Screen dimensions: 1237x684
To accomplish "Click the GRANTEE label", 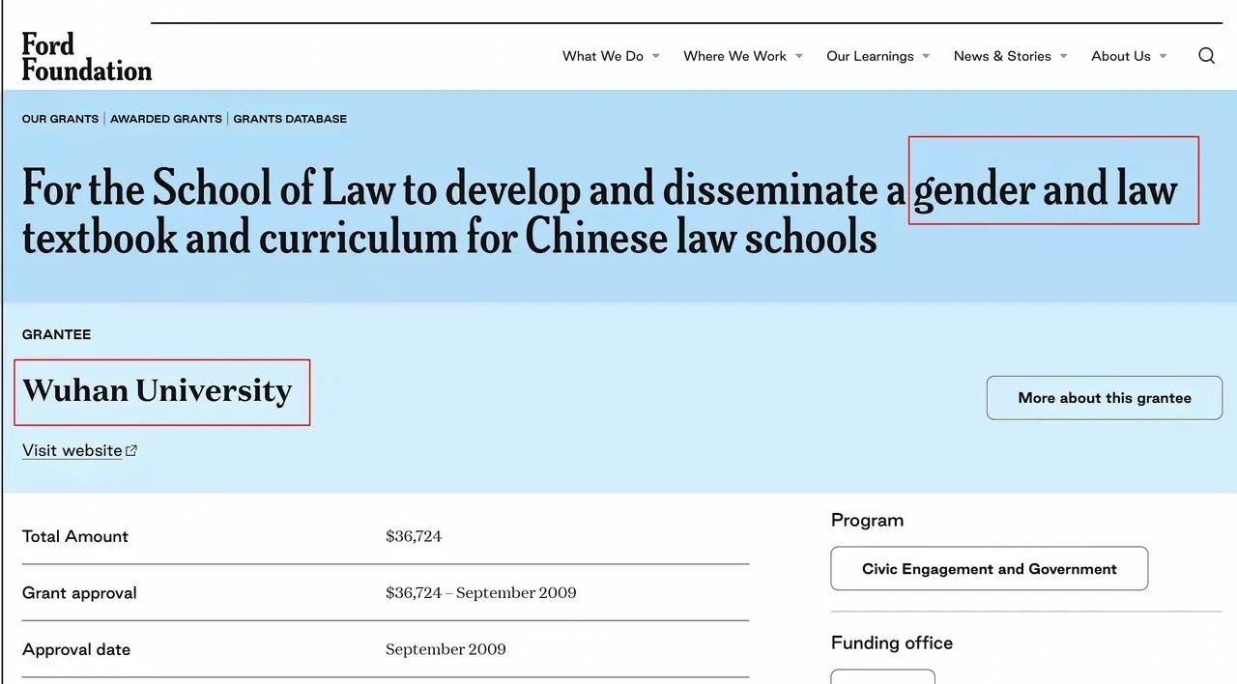I will (56, 334).
